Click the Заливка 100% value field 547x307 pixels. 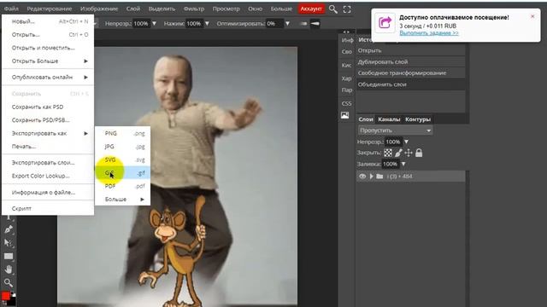point(390,164)
